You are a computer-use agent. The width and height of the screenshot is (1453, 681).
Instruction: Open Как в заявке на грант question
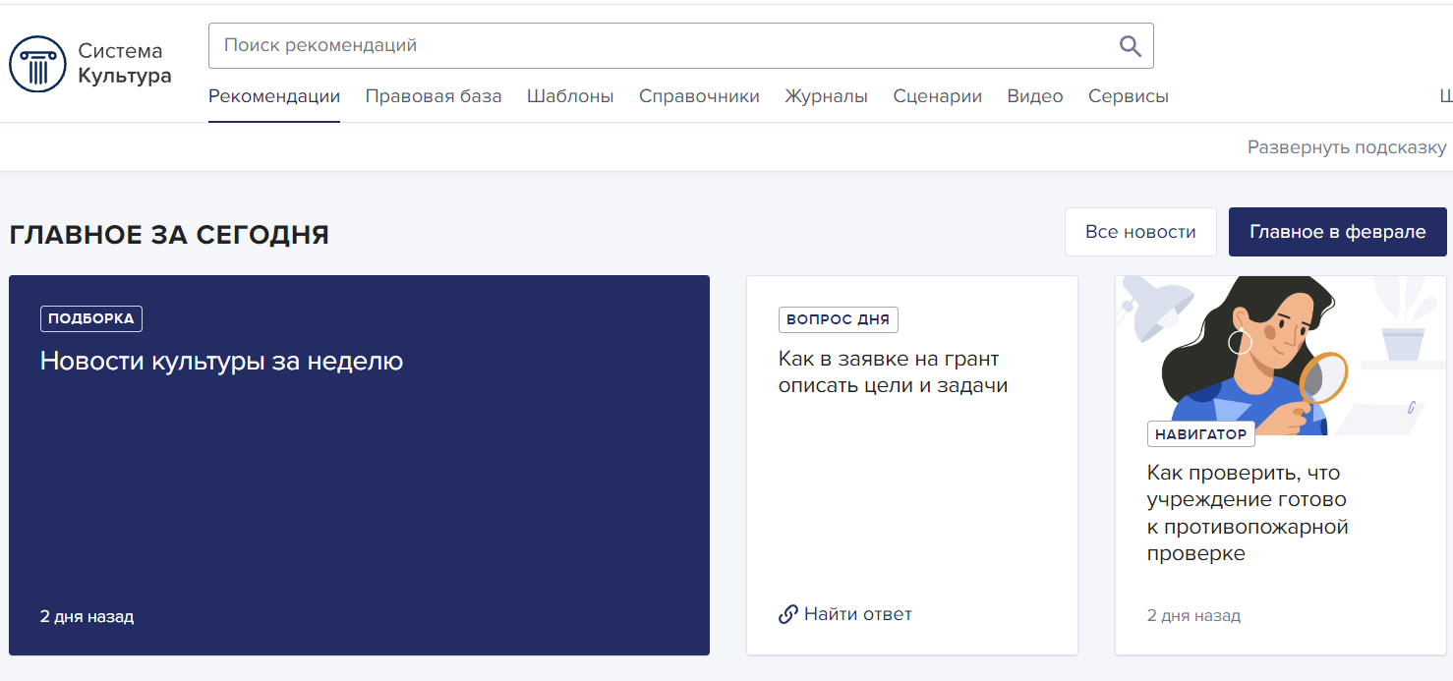coord(893,372)
